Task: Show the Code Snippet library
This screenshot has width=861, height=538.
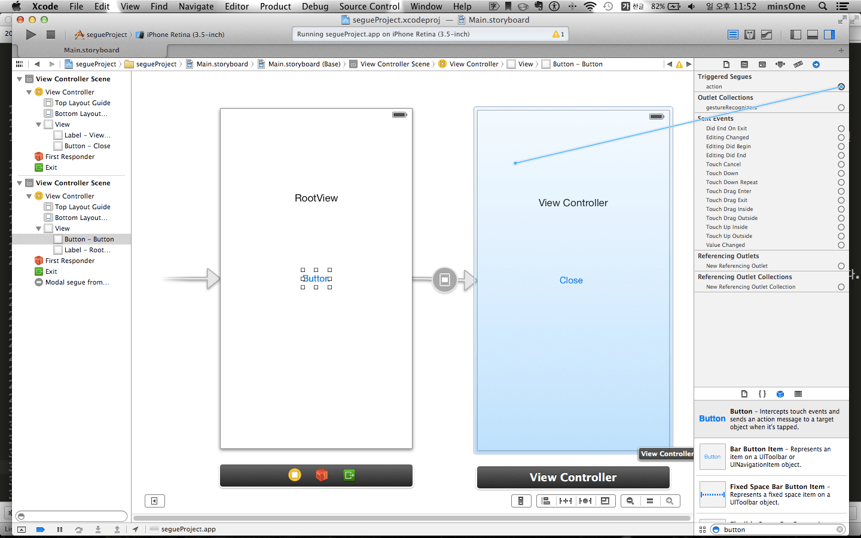Action: point(762,394)
